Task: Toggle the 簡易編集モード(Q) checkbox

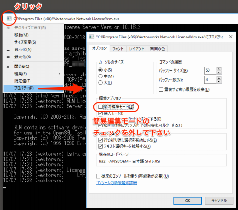Action: point(100,106)
